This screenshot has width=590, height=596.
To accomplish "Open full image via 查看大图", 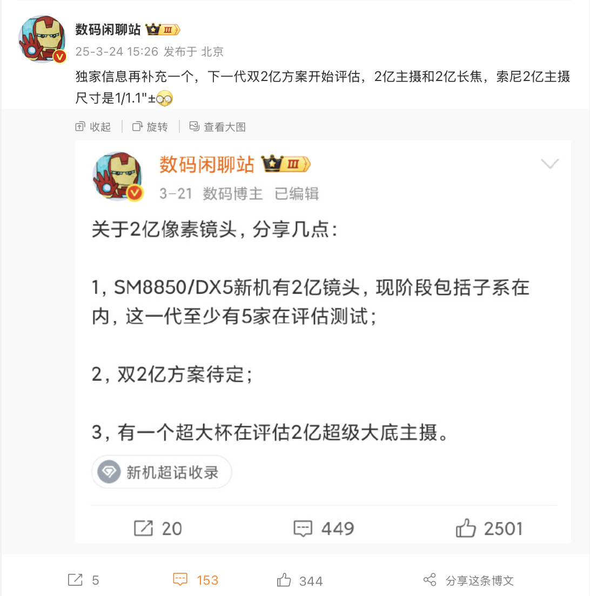I will tap(218, 126).
